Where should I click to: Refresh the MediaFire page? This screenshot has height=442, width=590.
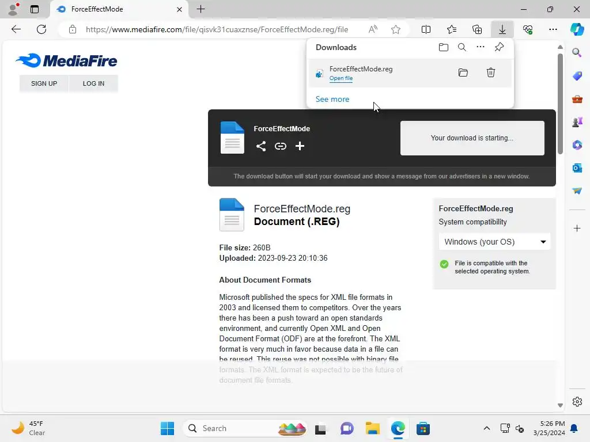pyautogui.click(x=41, y=29)
